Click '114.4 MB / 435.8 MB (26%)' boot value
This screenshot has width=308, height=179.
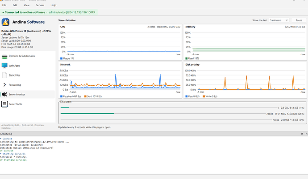289,114
